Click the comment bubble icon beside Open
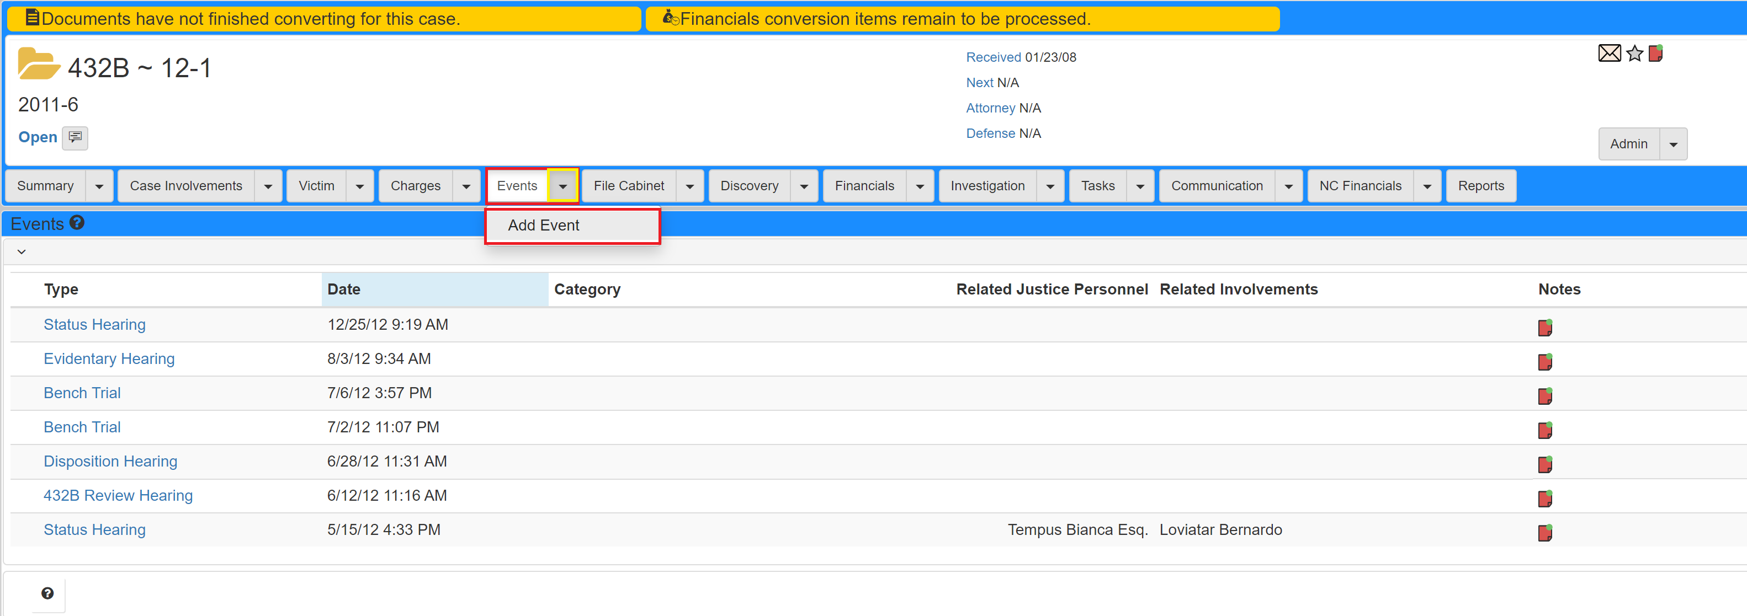 [75, 137]
